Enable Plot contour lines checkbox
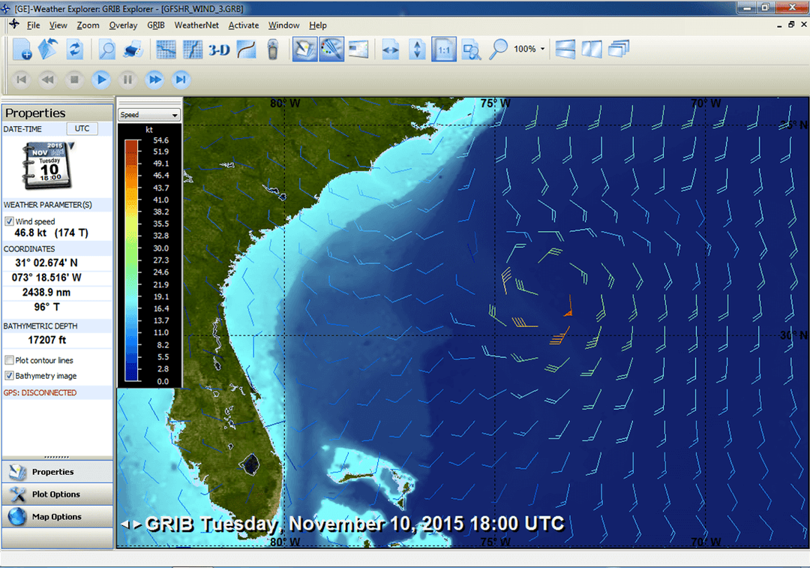Screen dimensions: 810x568 [9, 361]
